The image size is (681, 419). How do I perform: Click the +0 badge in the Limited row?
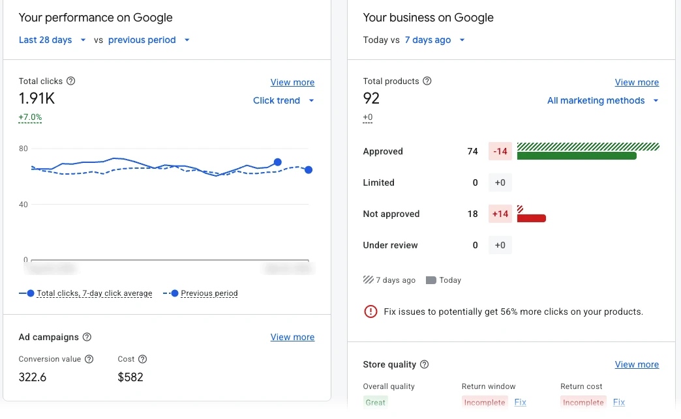pos(500,182)
